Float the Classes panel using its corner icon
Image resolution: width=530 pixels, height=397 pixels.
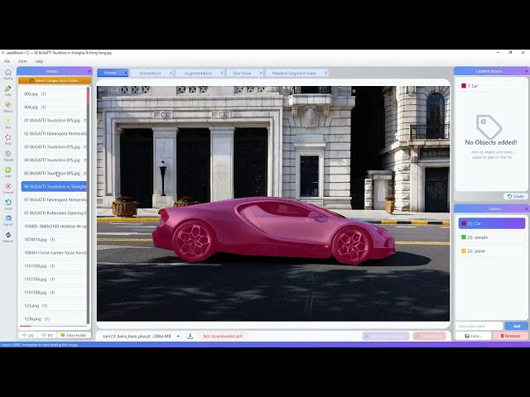click(527, 208)
